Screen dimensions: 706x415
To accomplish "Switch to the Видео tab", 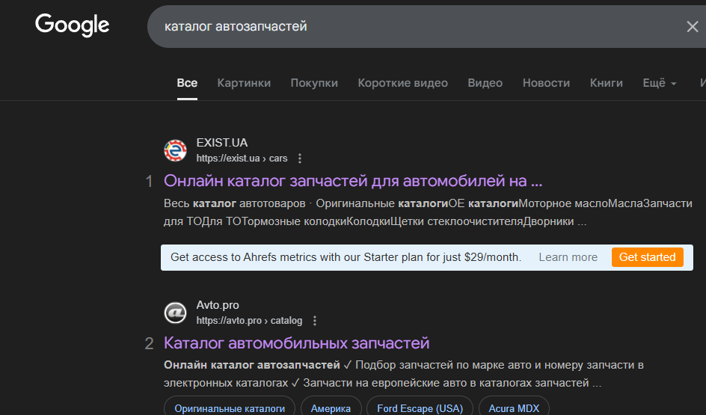I will 485,83.
